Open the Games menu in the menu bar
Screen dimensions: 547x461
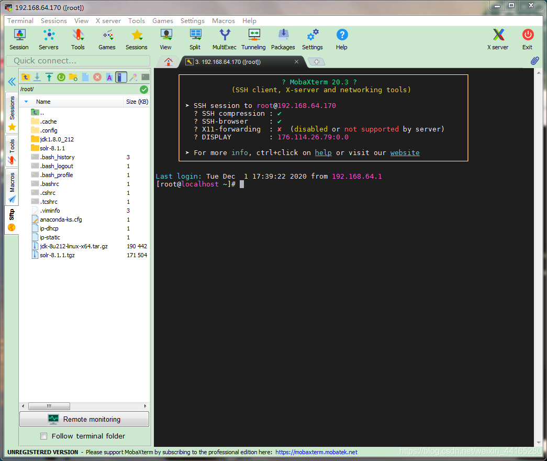click(x=163, y=21)
